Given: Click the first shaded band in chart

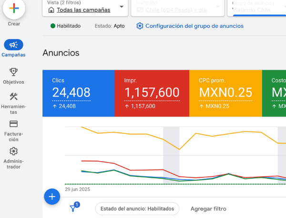Looking at the screenshot, I should coord(171,155).
